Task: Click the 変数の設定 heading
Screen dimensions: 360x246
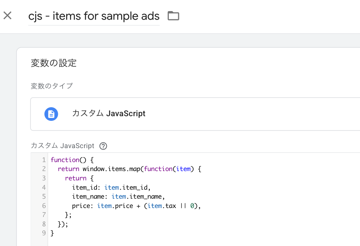Action: (x=54, y=63)
